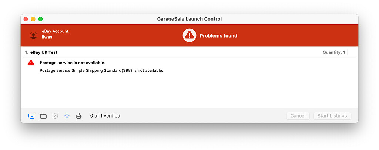This screenshot has height=150, width=379.
Task: Close the Launch Control window with red button
Action: [x=26, y=19]
